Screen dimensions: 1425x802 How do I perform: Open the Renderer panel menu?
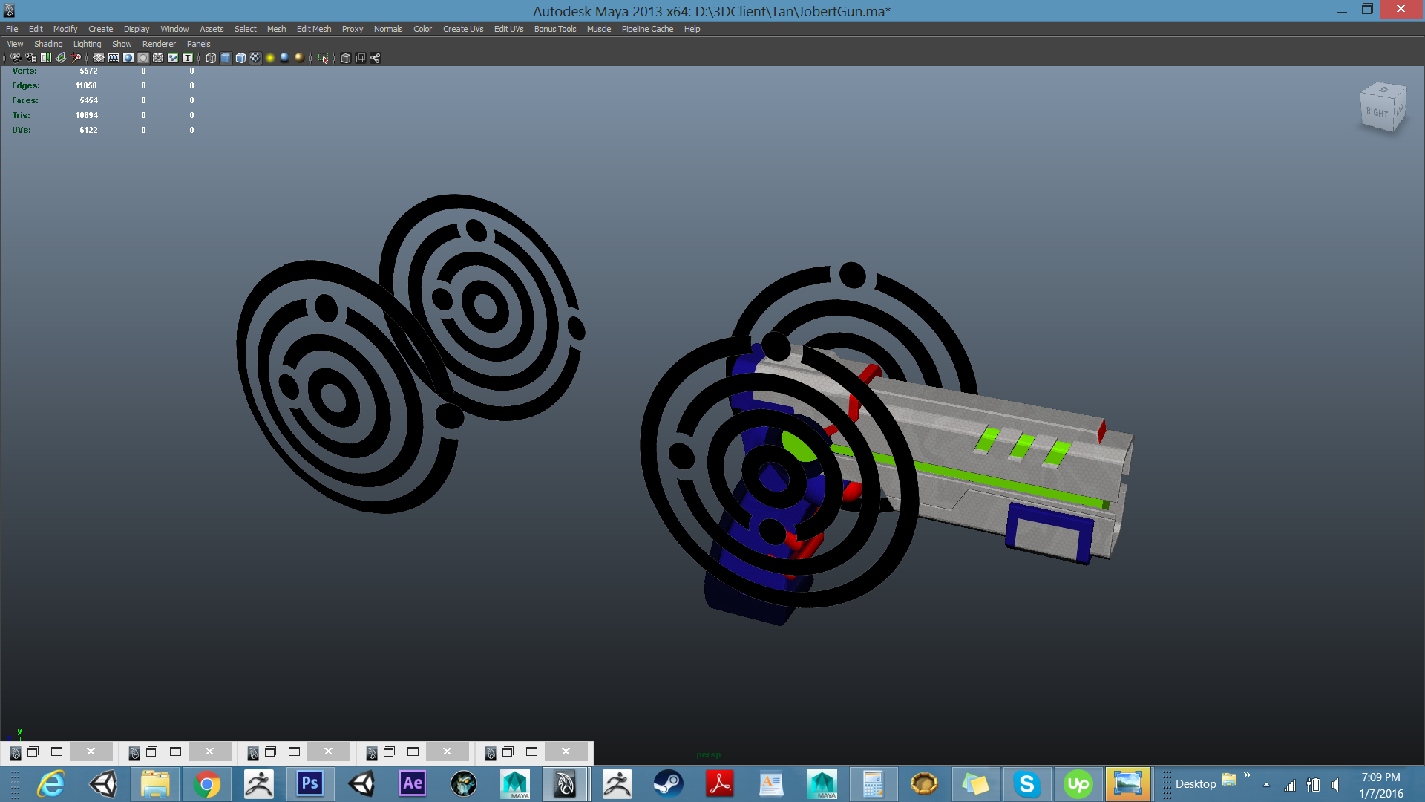(159, 44)
